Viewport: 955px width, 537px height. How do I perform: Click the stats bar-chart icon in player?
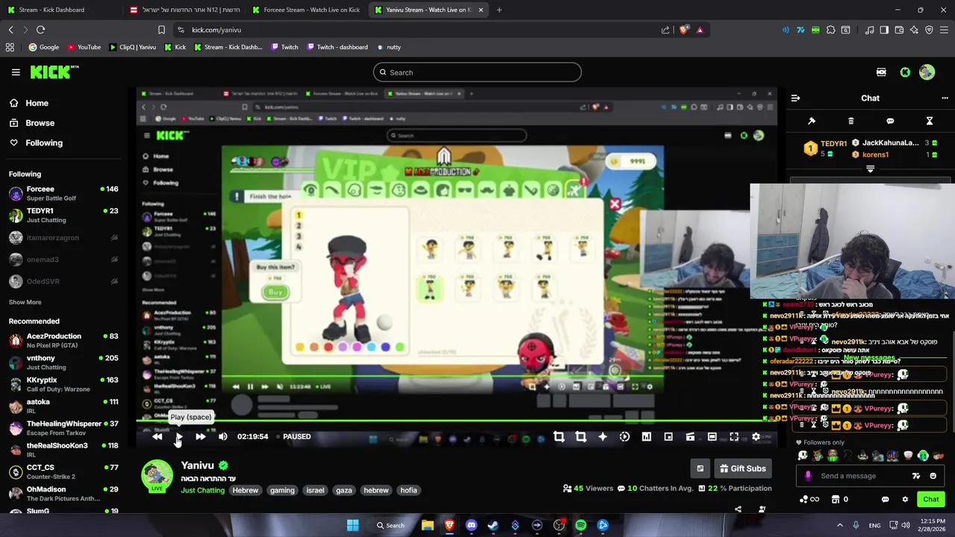[646, 437]
